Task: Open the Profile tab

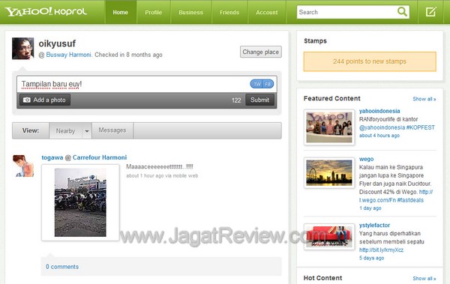Action: click(154, 12)
